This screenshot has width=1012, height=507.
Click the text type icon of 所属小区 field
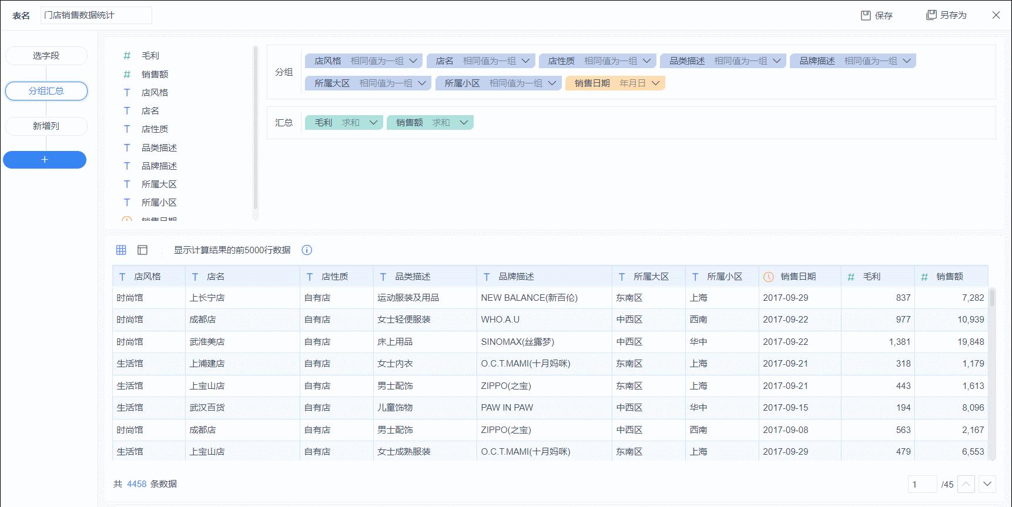tap(127, 202)
